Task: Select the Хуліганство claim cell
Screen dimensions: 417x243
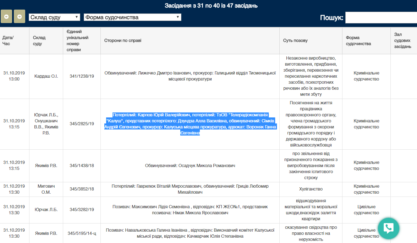Action: pyautogui.click(x=311, y=189)
